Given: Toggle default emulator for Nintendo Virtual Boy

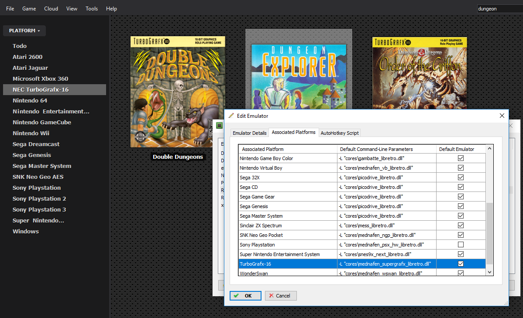Looking at the screenshot, I should tap(461, 168).
